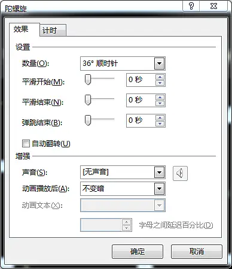Click the 取消 cancel button

coord(197,252)
